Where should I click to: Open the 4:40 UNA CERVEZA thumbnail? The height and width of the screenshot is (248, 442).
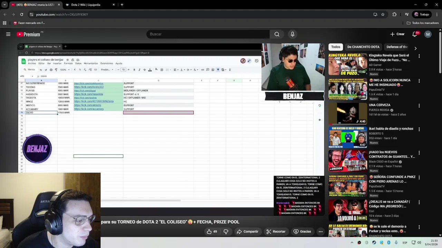tap(348, 114)
